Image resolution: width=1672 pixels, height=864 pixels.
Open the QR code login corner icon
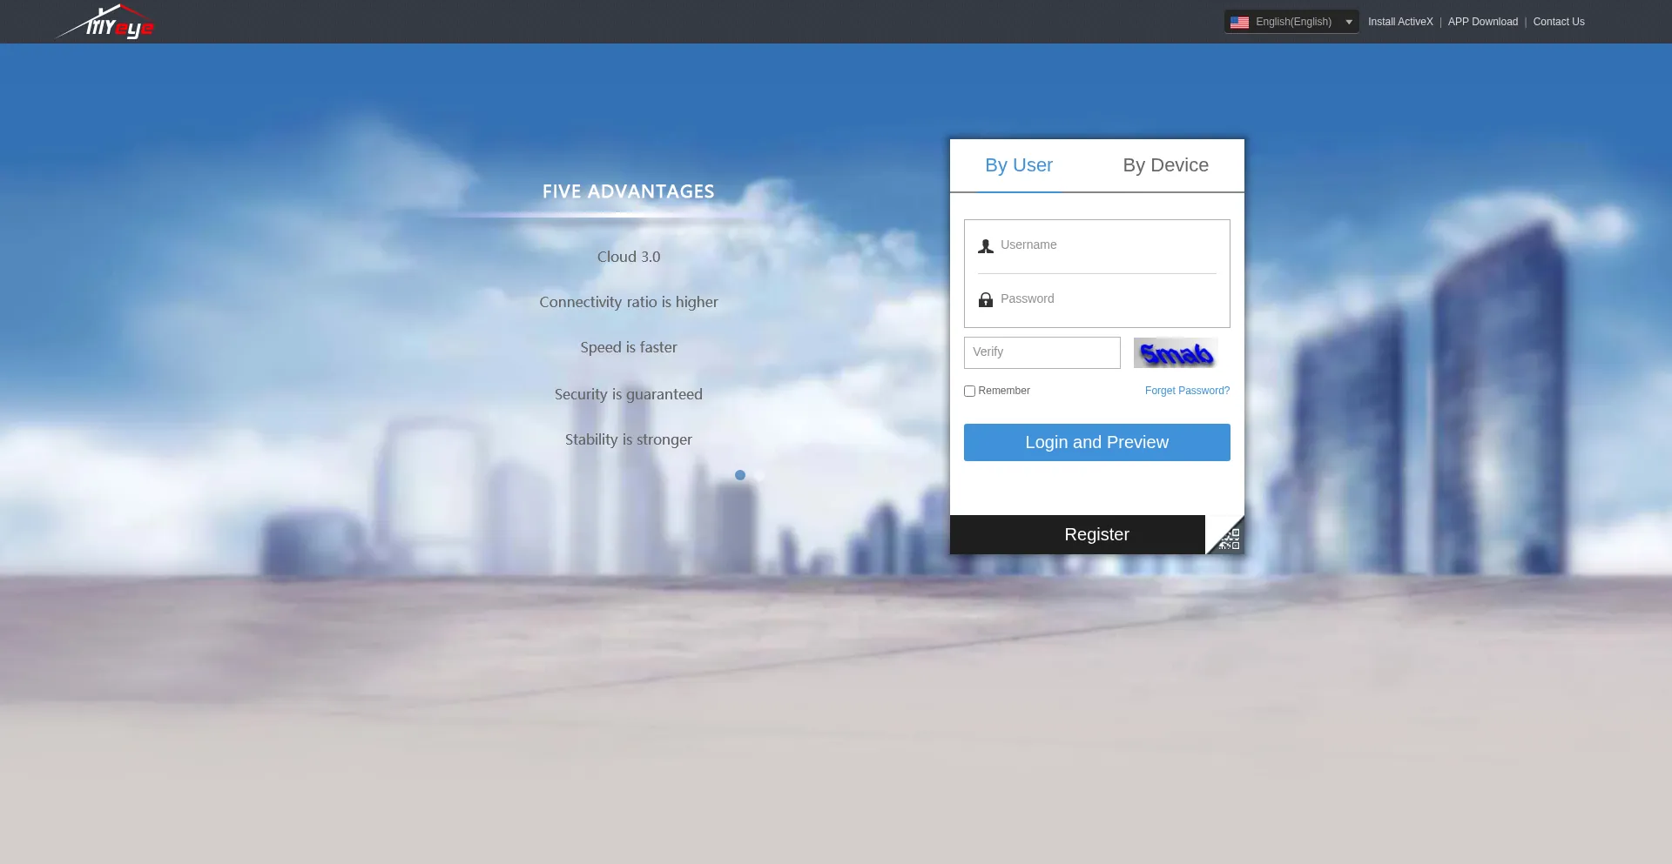1229,539
